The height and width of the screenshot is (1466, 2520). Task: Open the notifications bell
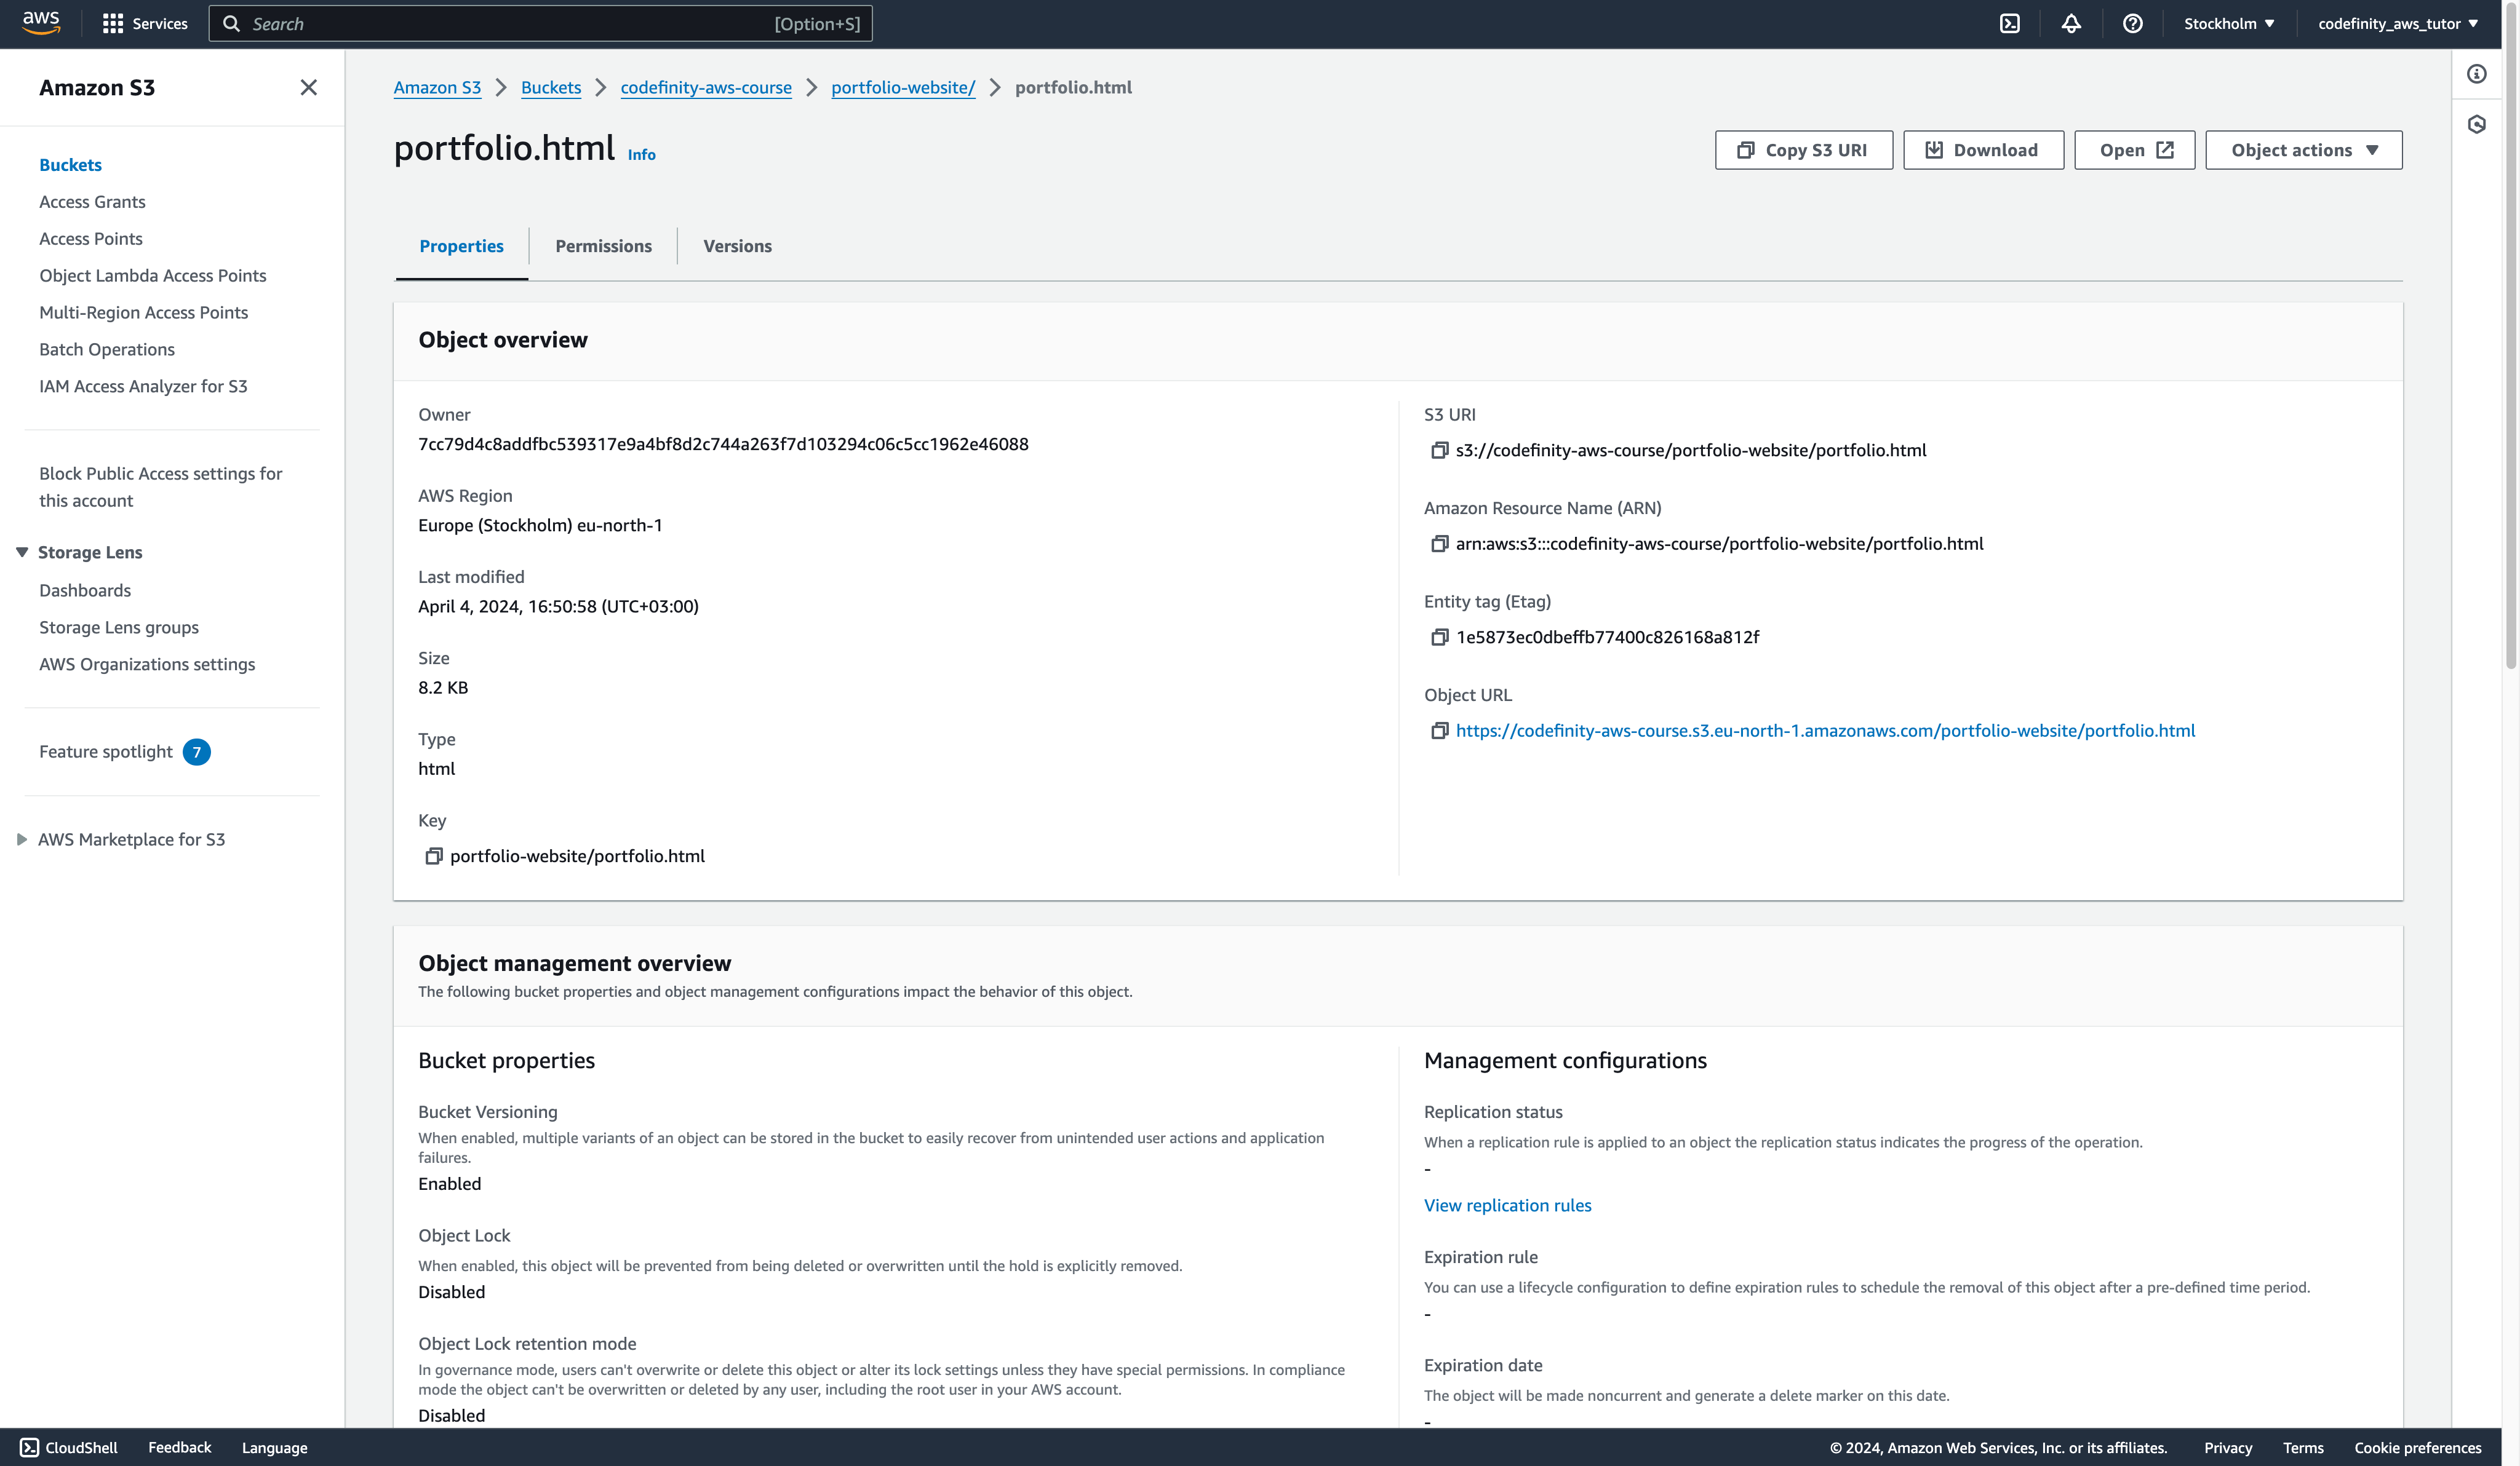(2071, 24)
